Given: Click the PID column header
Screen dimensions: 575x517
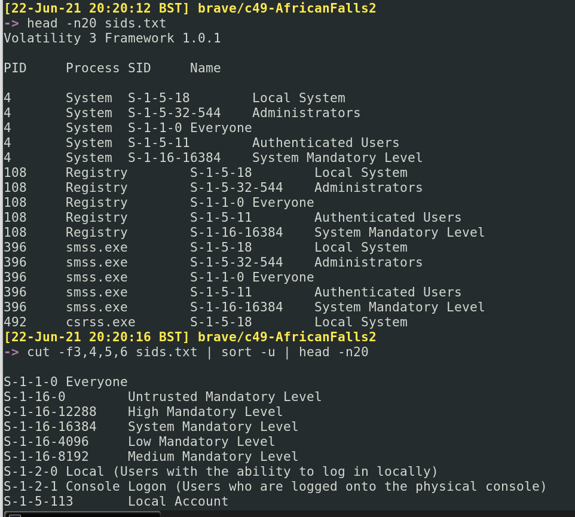Looking at the screenshot, I should pos(15,68).
